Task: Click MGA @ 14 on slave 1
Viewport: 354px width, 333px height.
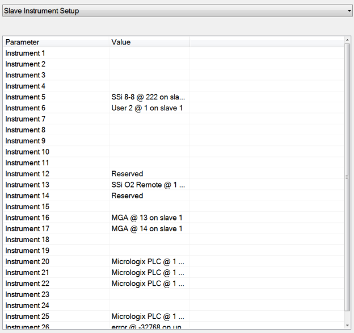Action: (x=147, y=228)
